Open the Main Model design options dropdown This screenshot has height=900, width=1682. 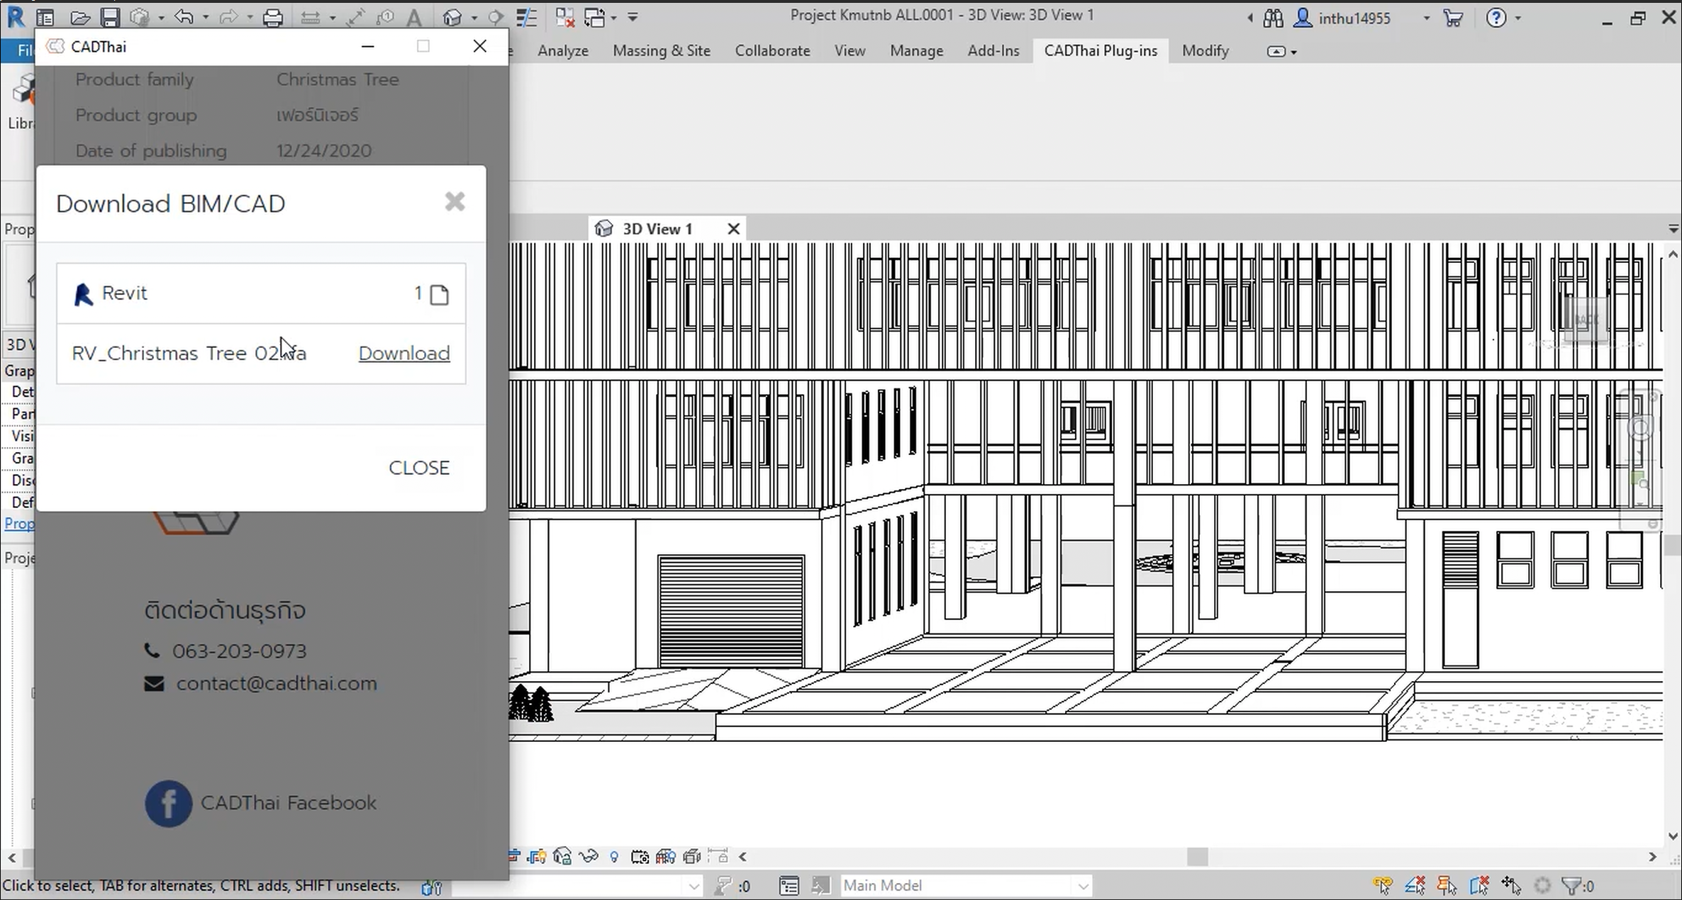click(x=965, y=886)
